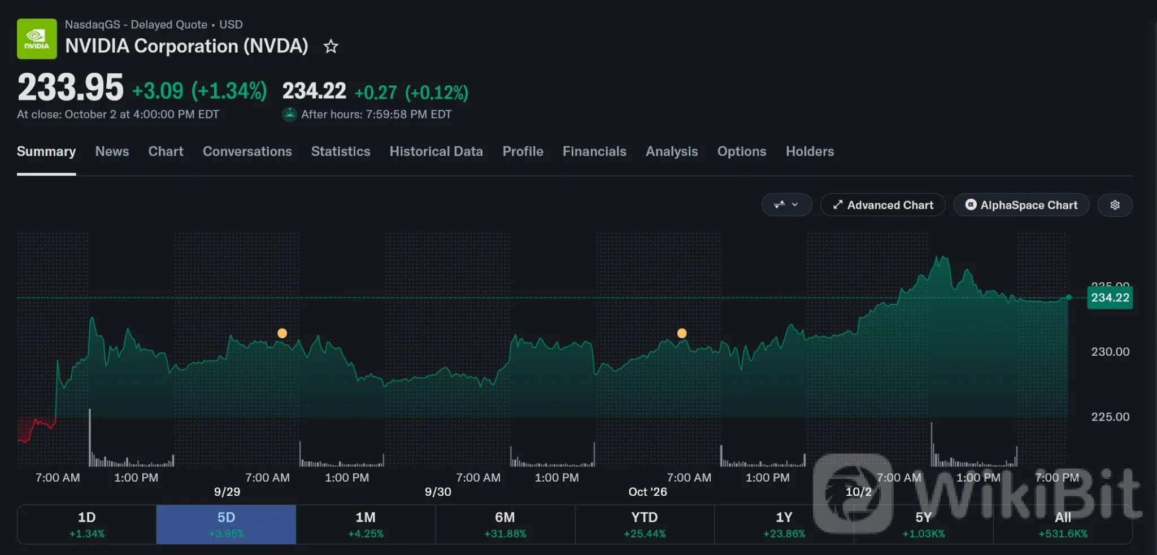
Task: Select the 1Y time range
Action: [784, 525]
